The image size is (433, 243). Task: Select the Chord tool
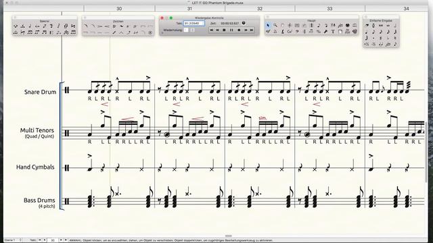tap(290, 32)
